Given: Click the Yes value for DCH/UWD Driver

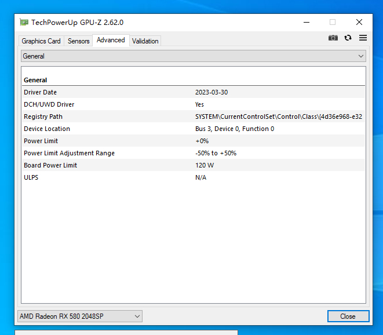Looking at the screenshot, I should [199, 104].
